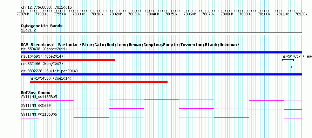Screen dimensions: 312x138
Task: Click the 78090k ruler tick label
Action: [246, 14]
